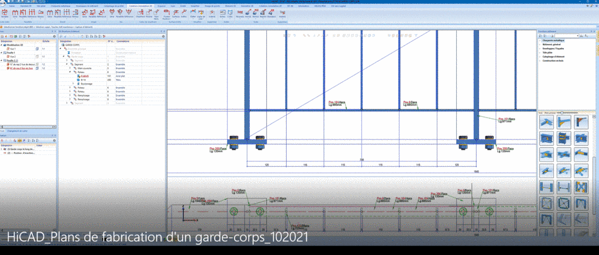Expand Charpente métallique in the functions panel
599x255 pixels.
pos(540,40)
